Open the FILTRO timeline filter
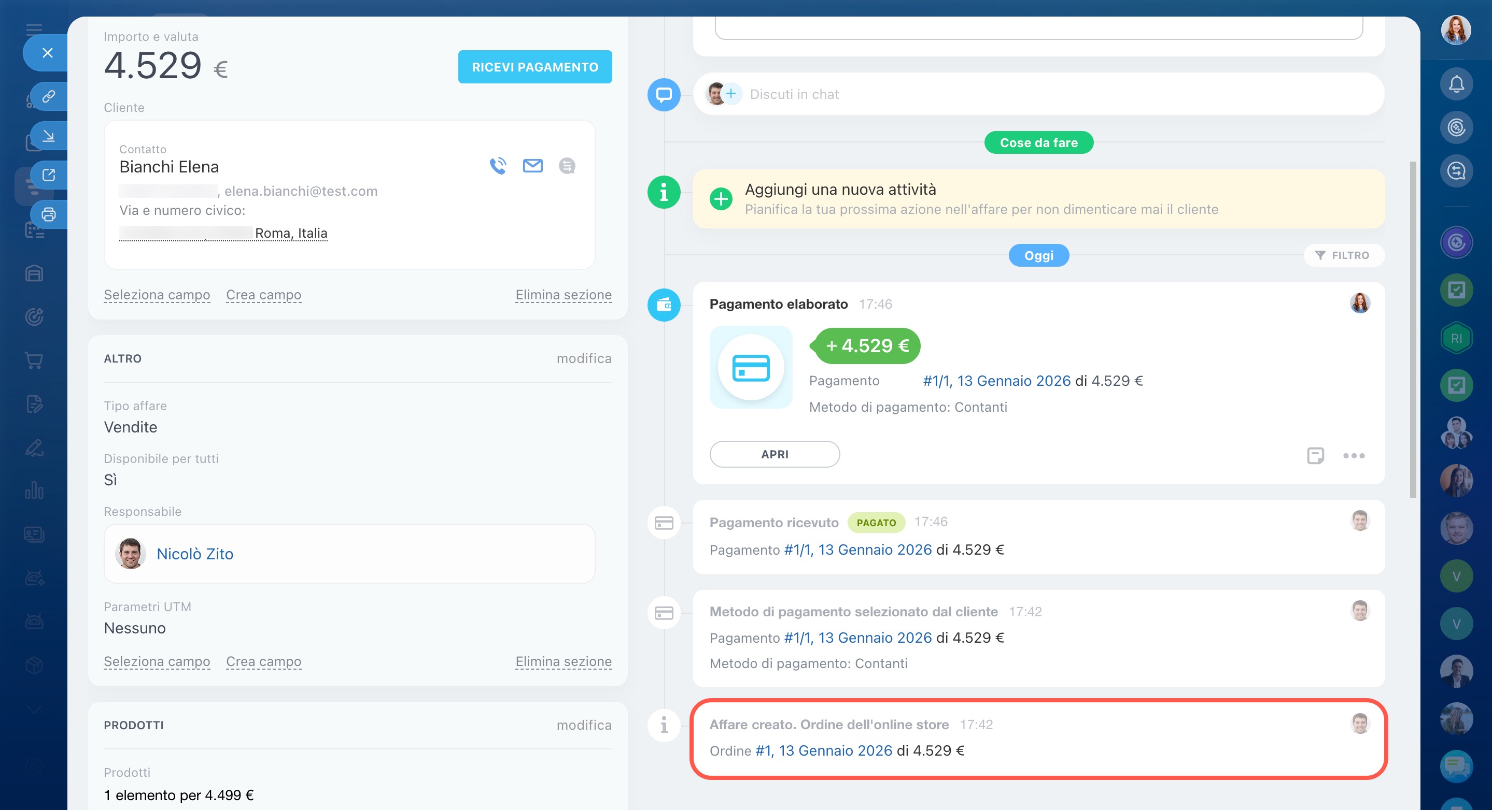 (x=1344, y=255)
